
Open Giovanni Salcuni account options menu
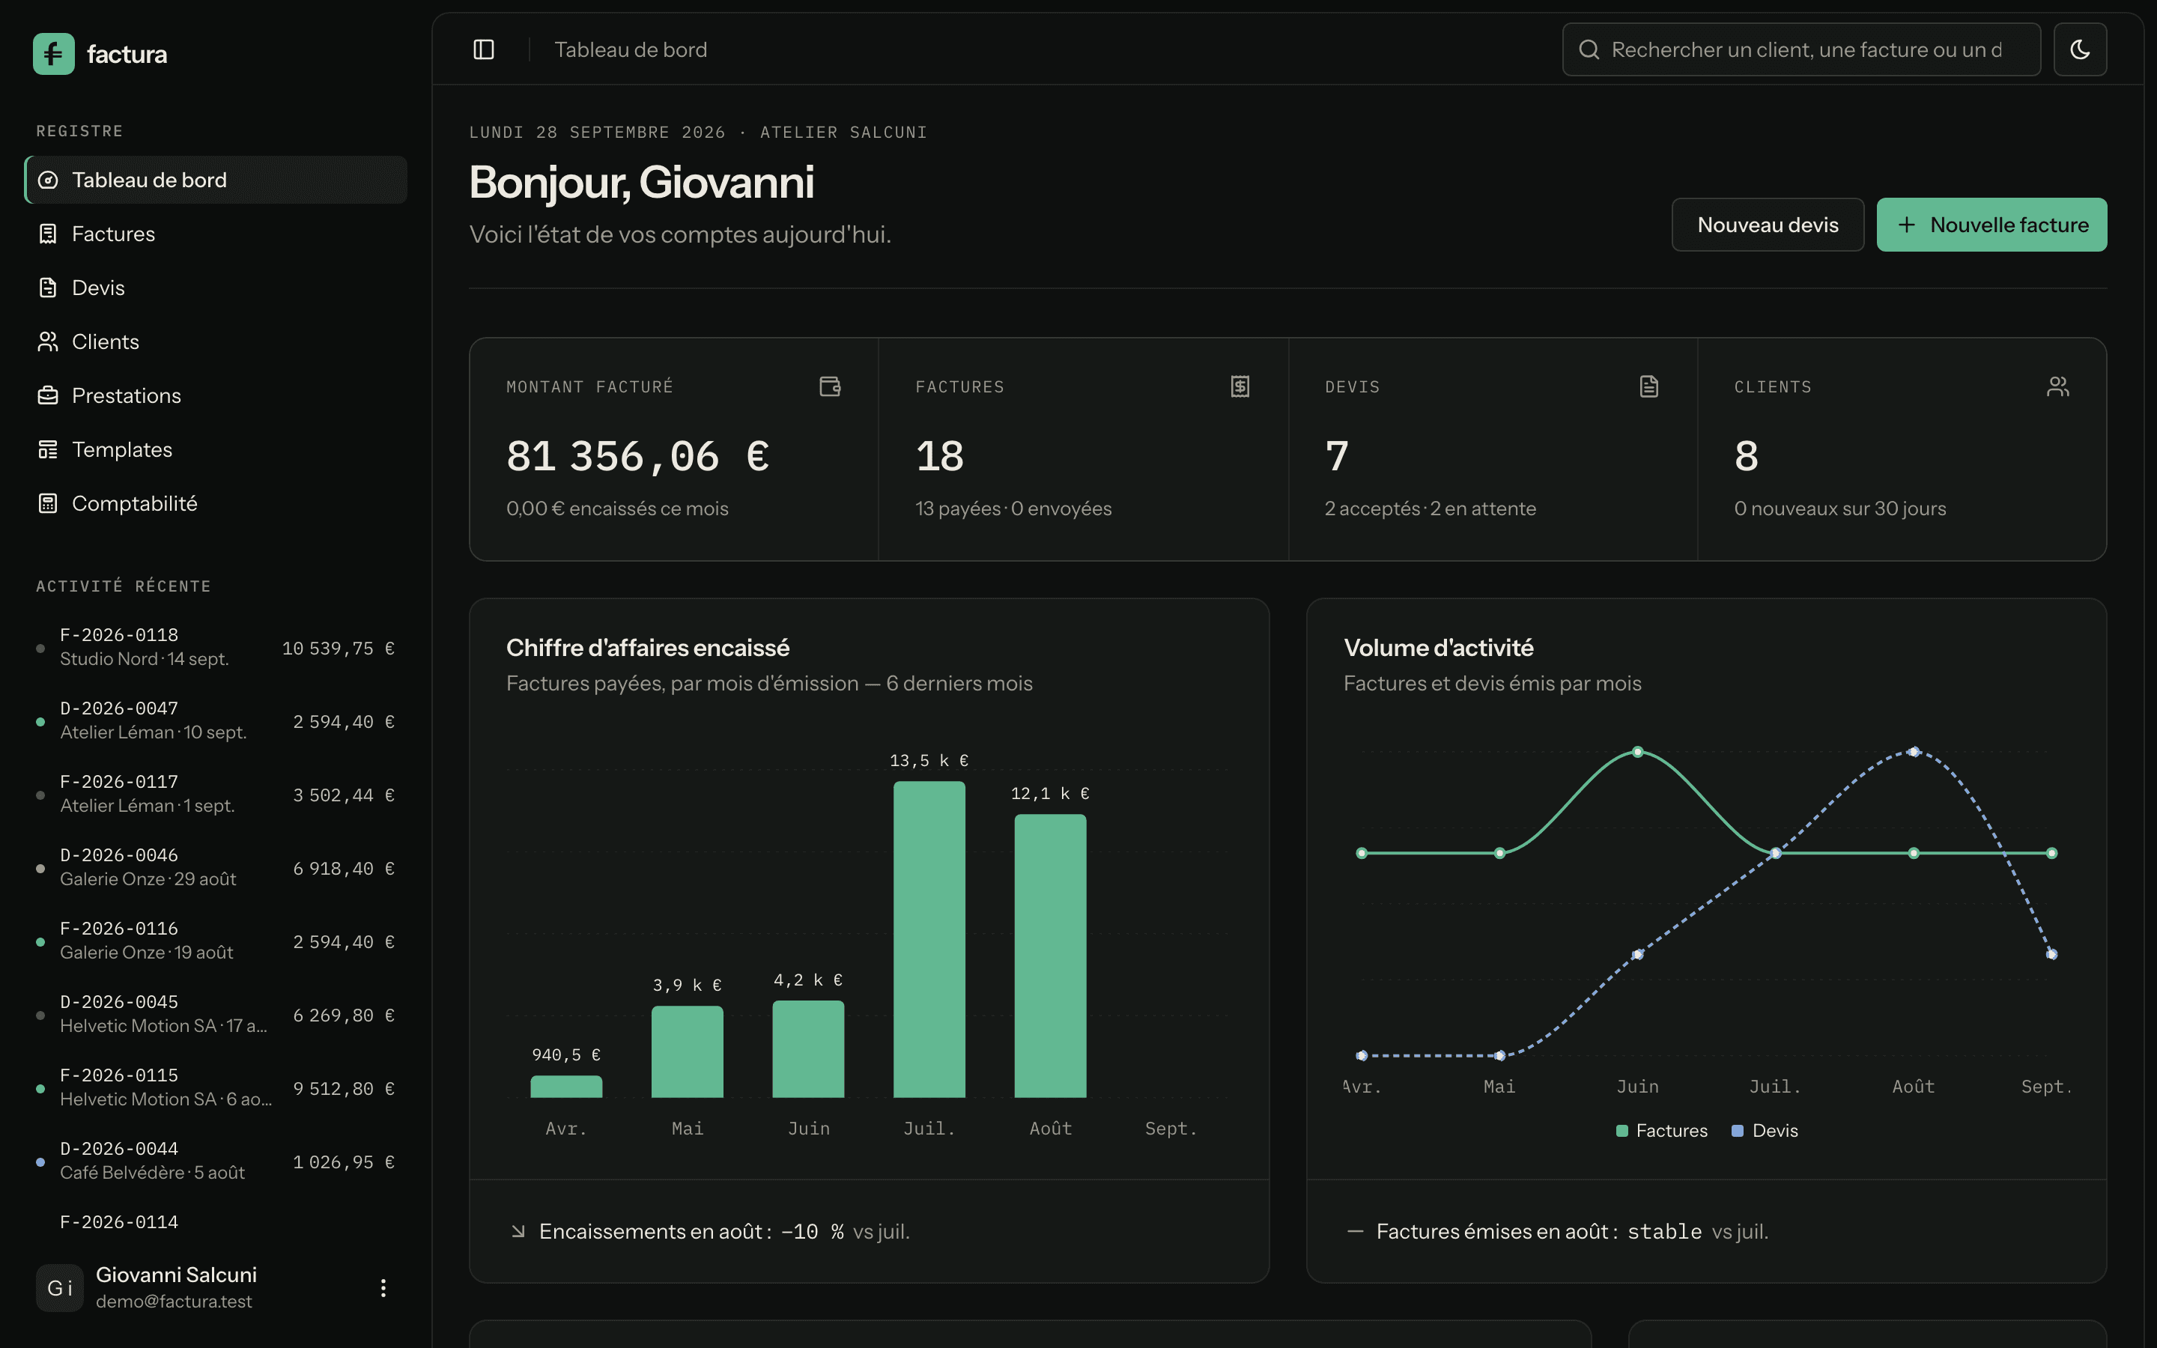point(383,1287)
